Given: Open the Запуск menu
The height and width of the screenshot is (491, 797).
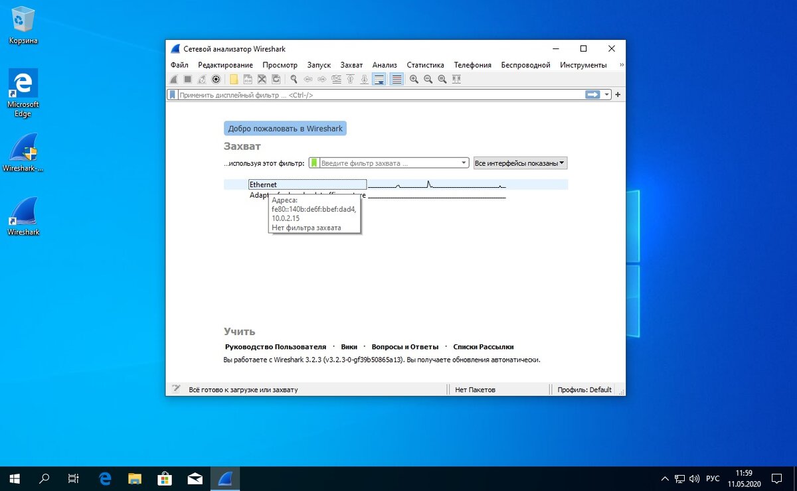Looking at the screenshot, I should click(319, 65).
